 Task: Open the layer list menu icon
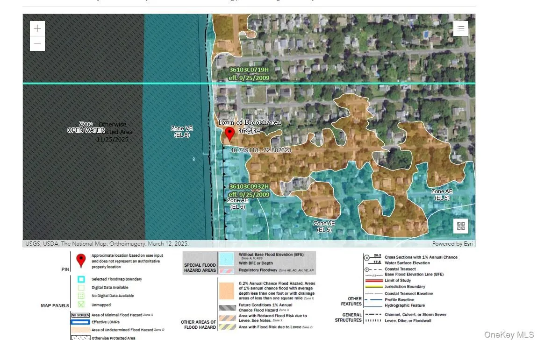(x=461, y=28)
